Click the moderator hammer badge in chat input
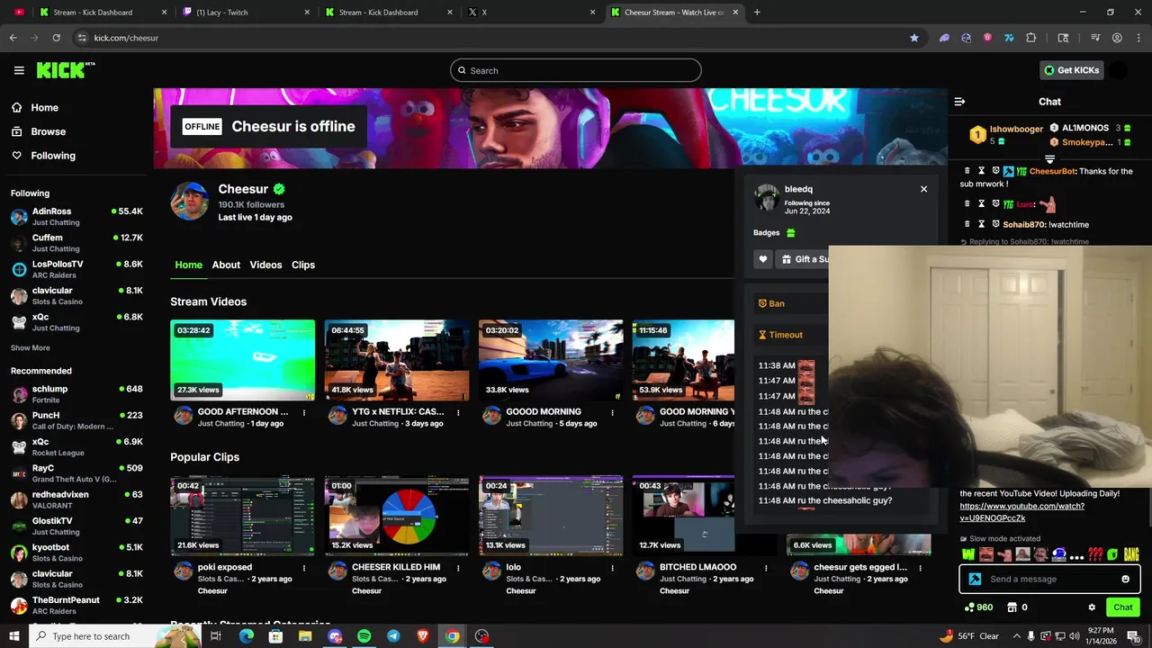Viewport: 1152px width, 648px height. (975, 580)
